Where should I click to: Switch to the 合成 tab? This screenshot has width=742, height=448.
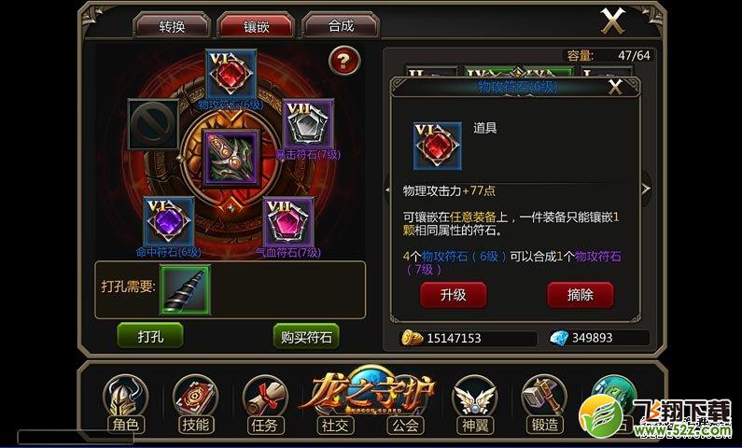click(x=342, y=26)
